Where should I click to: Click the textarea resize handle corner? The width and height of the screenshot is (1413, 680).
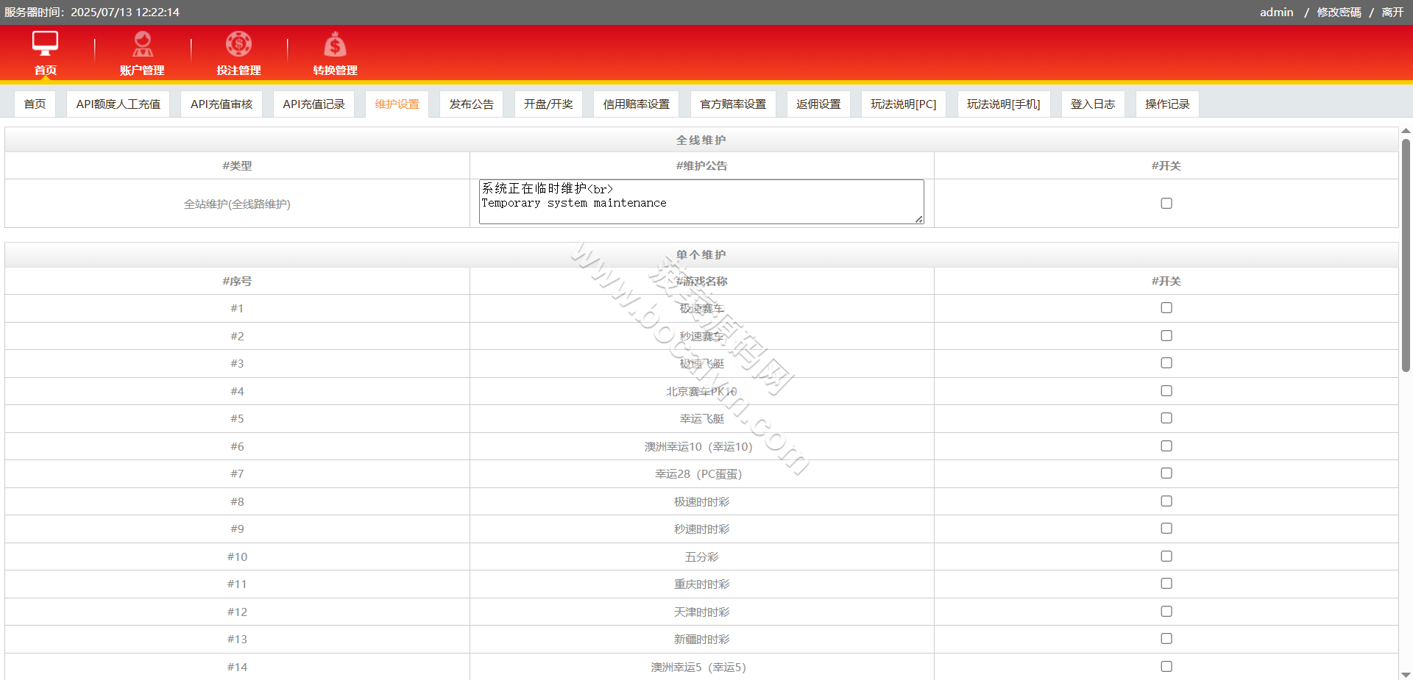[919, 219]
